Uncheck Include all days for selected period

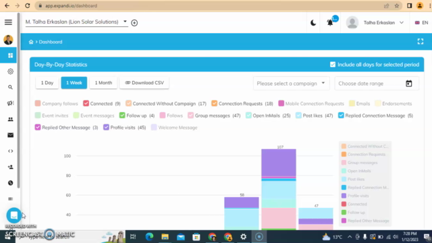[x=333, y=65]
